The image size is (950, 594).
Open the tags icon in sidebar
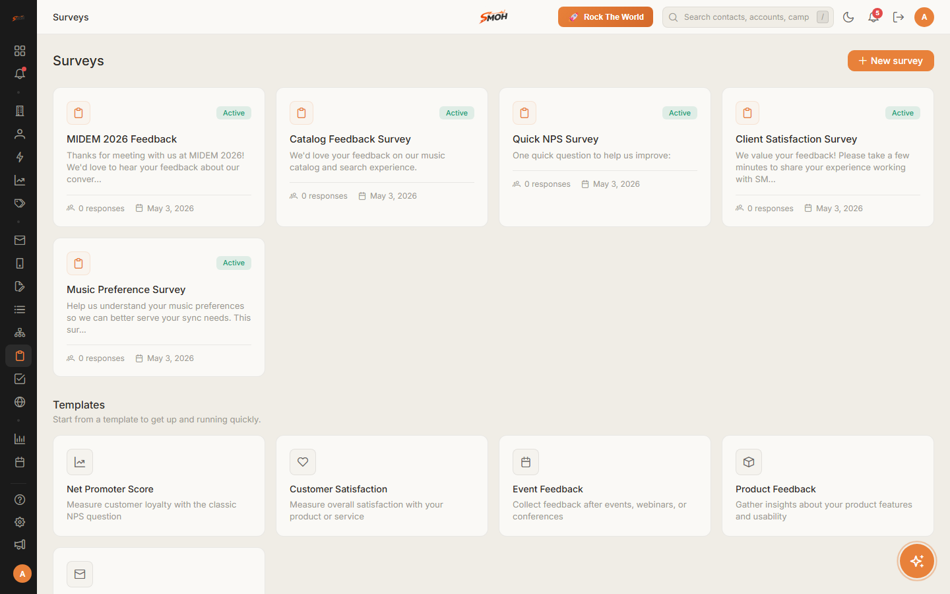pos(20,203)
